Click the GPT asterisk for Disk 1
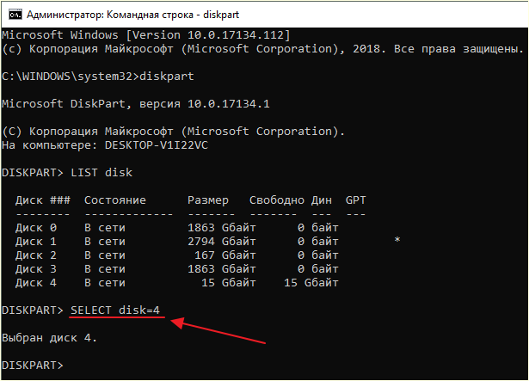Image resolution: width=529 pixels, height=381 pixels. point(397,240)
